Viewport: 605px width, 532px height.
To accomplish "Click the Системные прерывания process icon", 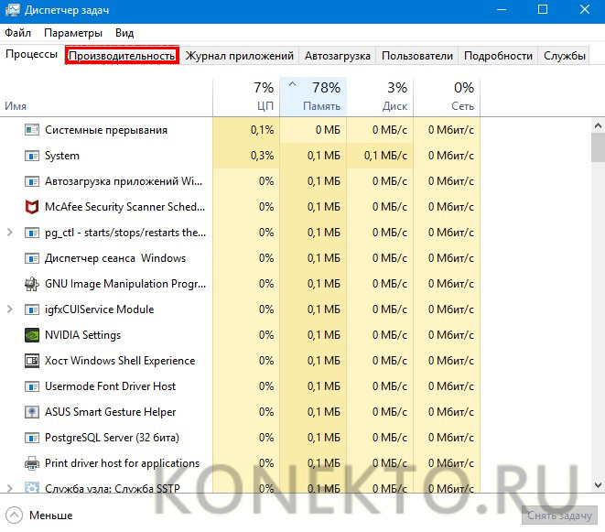I will (32, 130).
